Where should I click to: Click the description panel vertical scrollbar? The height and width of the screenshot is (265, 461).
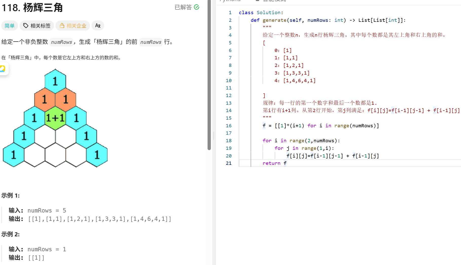209,75
